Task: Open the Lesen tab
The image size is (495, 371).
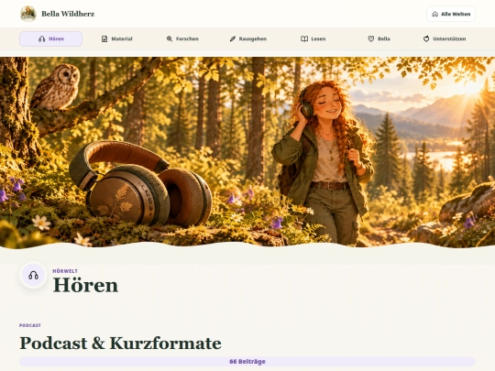Action: tap(313, 38)
